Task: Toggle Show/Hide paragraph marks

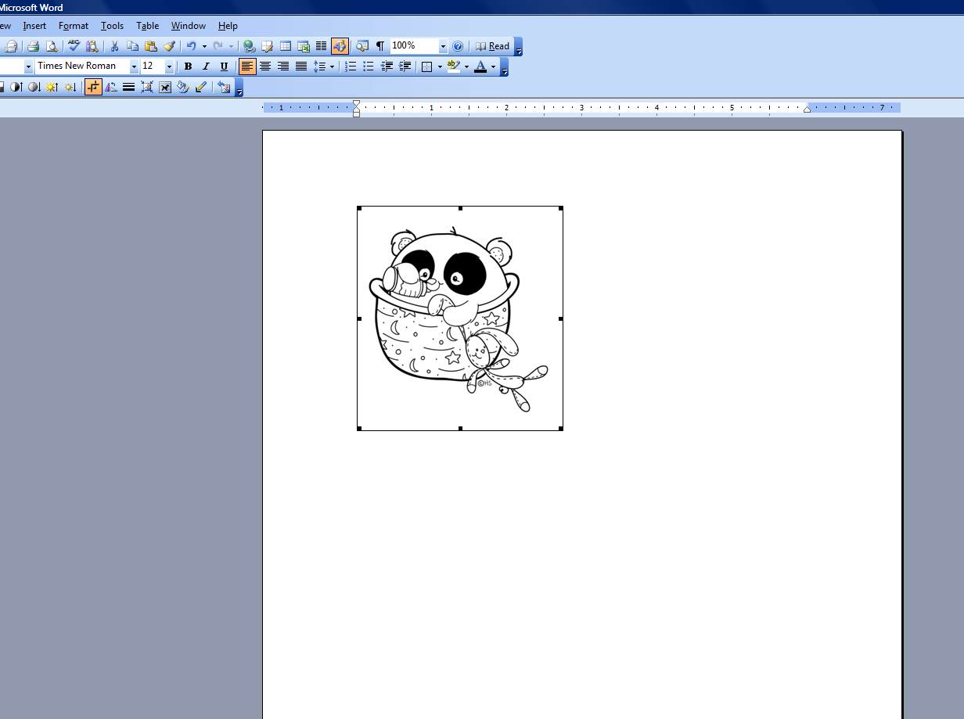Action: [x=379, y=45]
